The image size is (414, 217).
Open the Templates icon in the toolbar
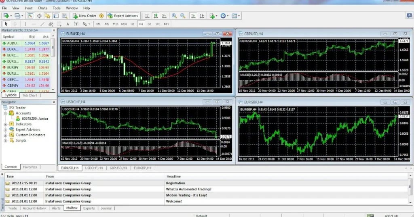[x=234, y=16]
